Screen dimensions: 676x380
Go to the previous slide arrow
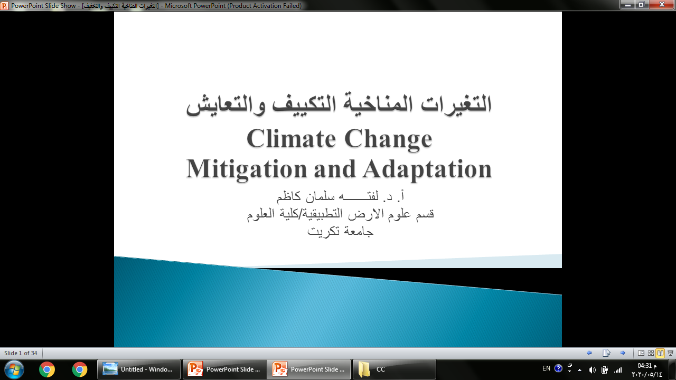click(589, 353)
